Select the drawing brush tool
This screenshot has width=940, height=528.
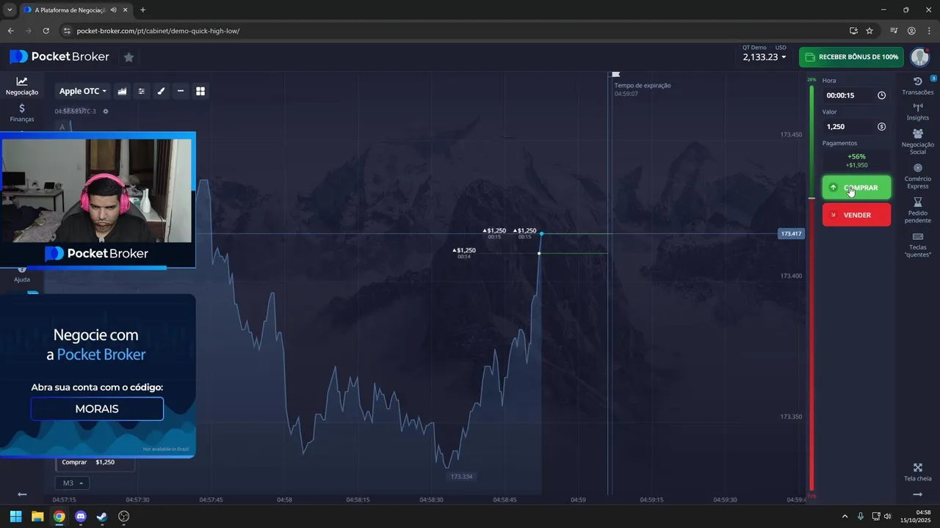[x=161, y=91]
